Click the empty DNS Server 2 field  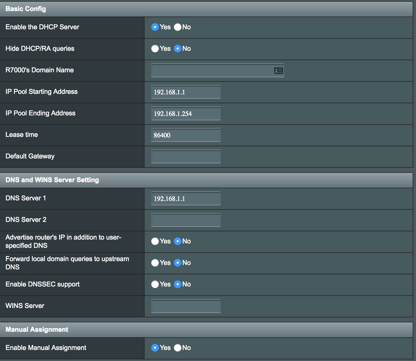click(x=186, y=220)
